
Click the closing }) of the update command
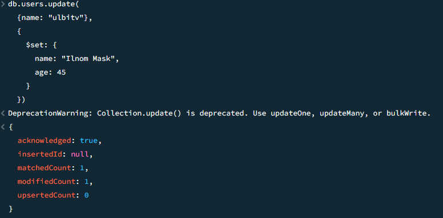(21, 100)
